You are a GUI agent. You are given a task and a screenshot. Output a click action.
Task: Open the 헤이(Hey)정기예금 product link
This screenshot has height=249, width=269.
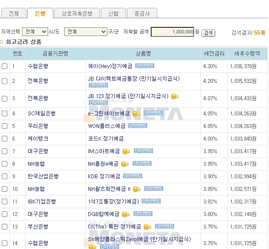(x=110, y=66)
